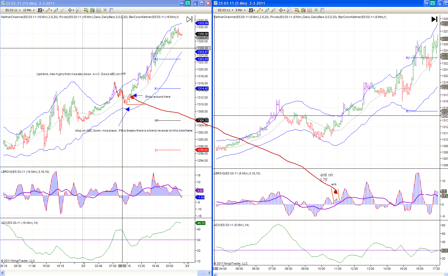Select the zoom frame magnifier in 15 Min window
Viewport: 448px width, 276px height.
tap(78, 10)
